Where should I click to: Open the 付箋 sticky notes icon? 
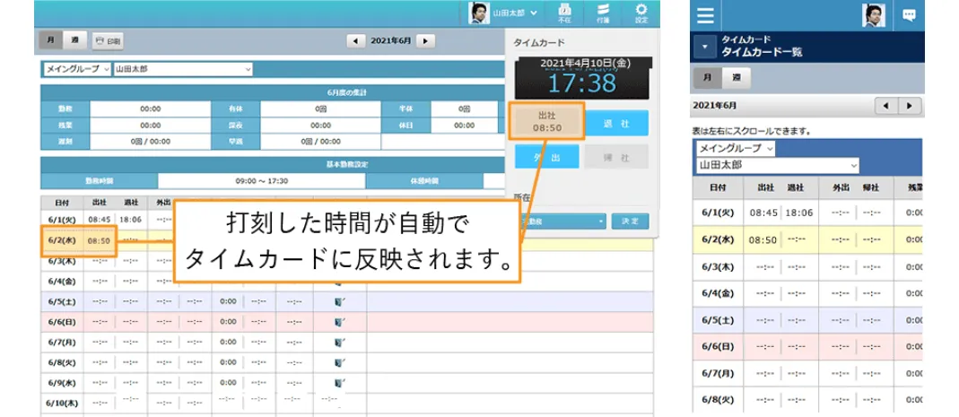pyautogui.click(x=602, y=13)
